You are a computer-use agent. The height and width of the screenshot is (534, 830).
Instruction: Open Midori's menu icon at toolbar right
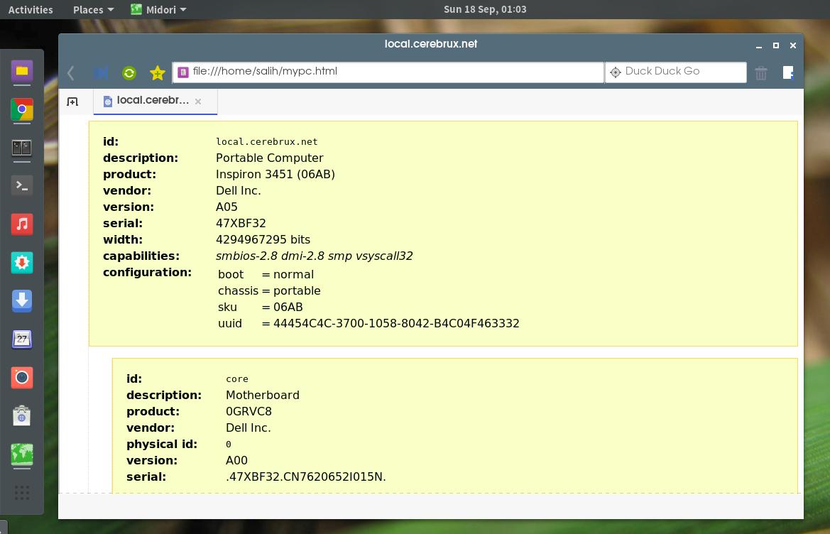pyautogui.click(x=787, y=72)
